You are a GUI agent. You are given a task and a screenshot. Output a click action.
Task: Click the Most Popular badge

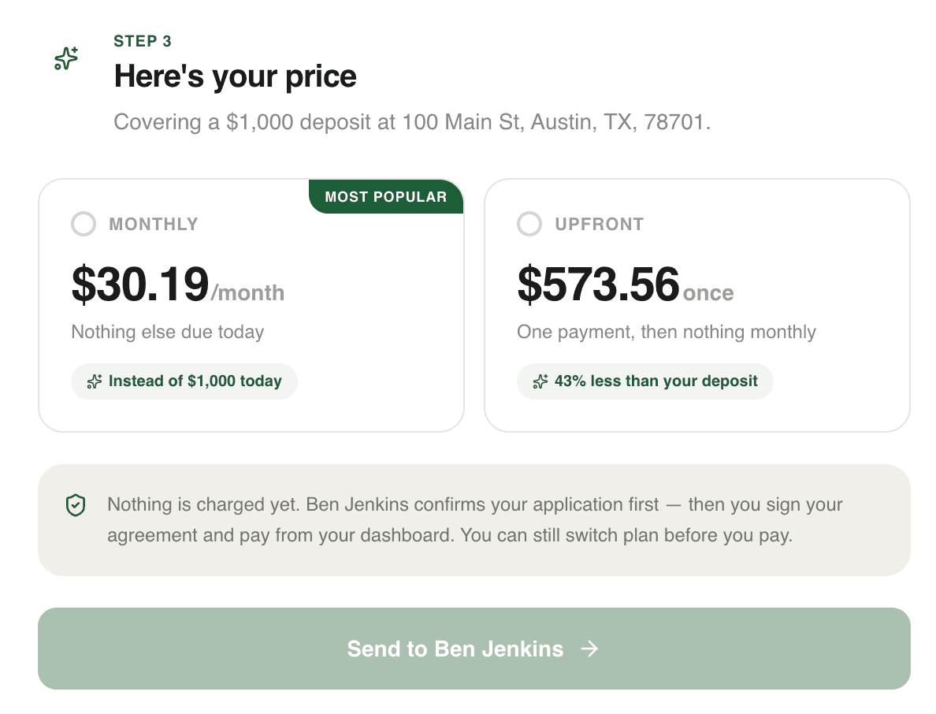tap(386, 196)
